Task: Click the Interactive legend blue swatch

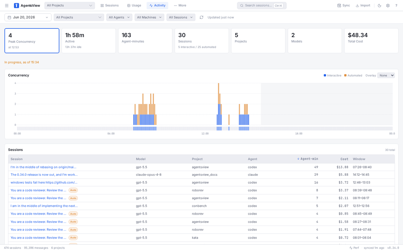Action: click(x=325, y=75)
